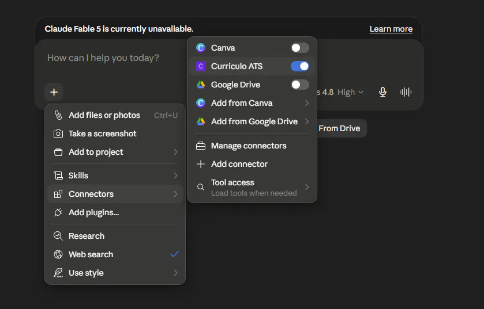Open Manage connectors menu entry
Screen dimensions: 484x309
tap(252, 146)
